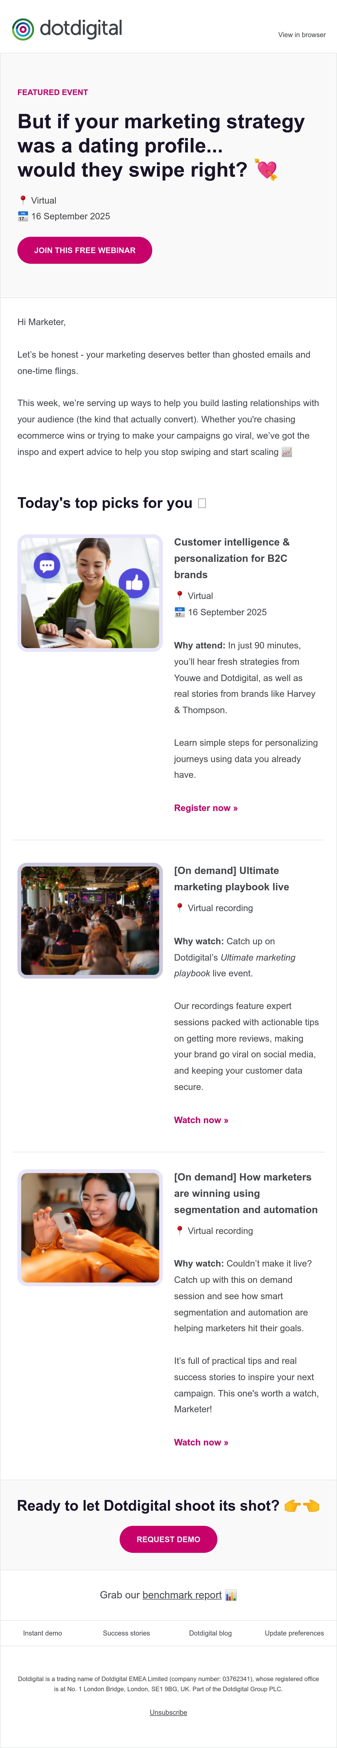
Task: Select Instant demo footer menu item
Action: point(42,1633)
